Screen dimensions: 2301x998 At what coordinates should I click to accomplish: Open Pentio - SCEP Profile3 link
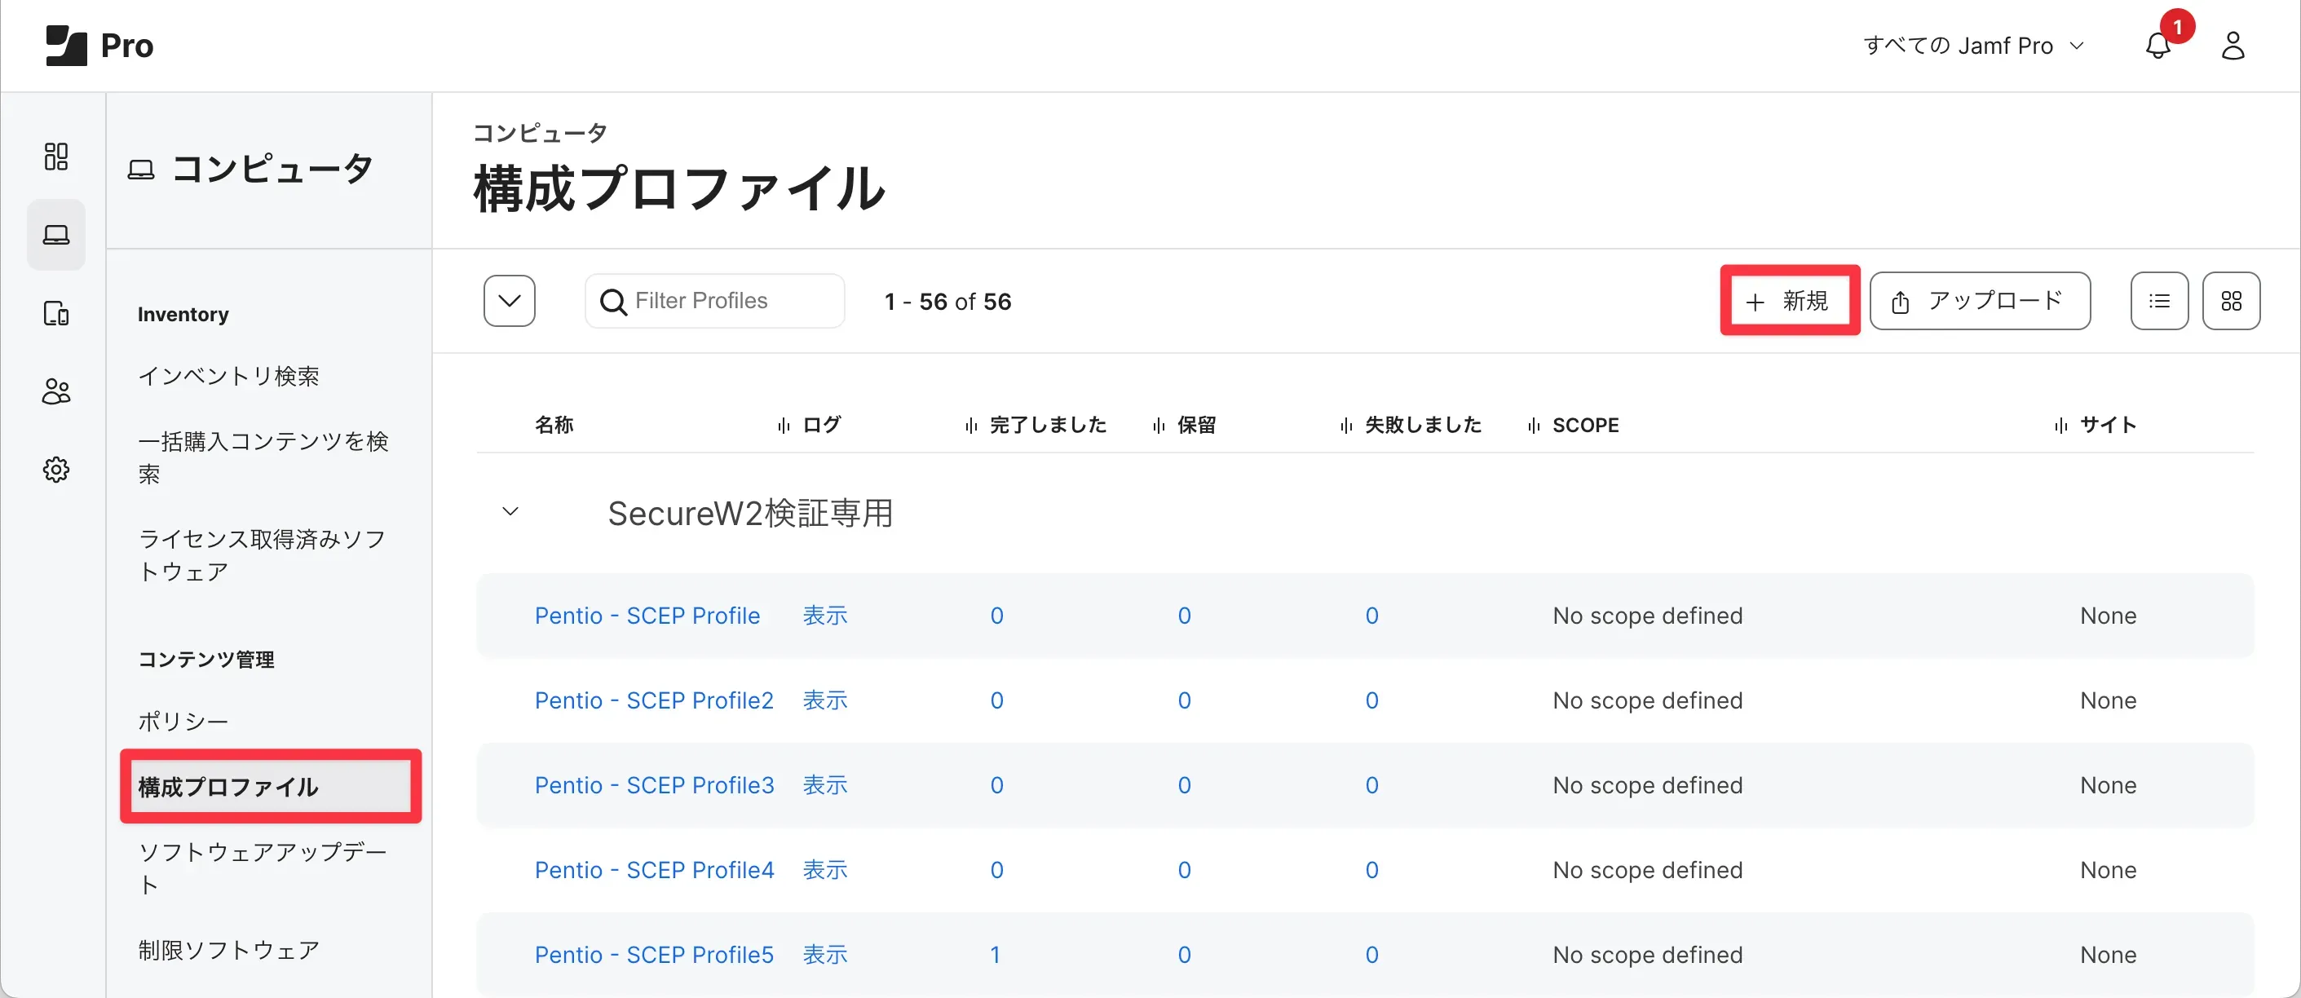point(654,785)
